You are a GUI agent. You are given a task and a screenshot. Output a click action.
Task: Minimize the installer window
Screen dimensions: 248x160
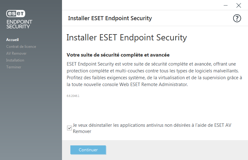coord(227,5)
